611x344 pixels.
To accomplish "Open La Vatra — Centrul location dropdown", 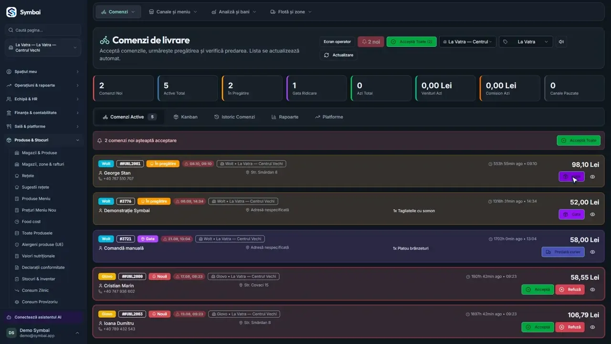I will tap(467, 42).
